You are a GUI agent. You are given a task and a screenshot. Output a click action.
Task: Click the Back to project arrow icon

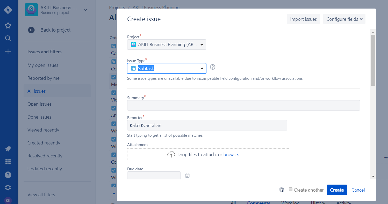pyautogui.click(x=31, y=30)
